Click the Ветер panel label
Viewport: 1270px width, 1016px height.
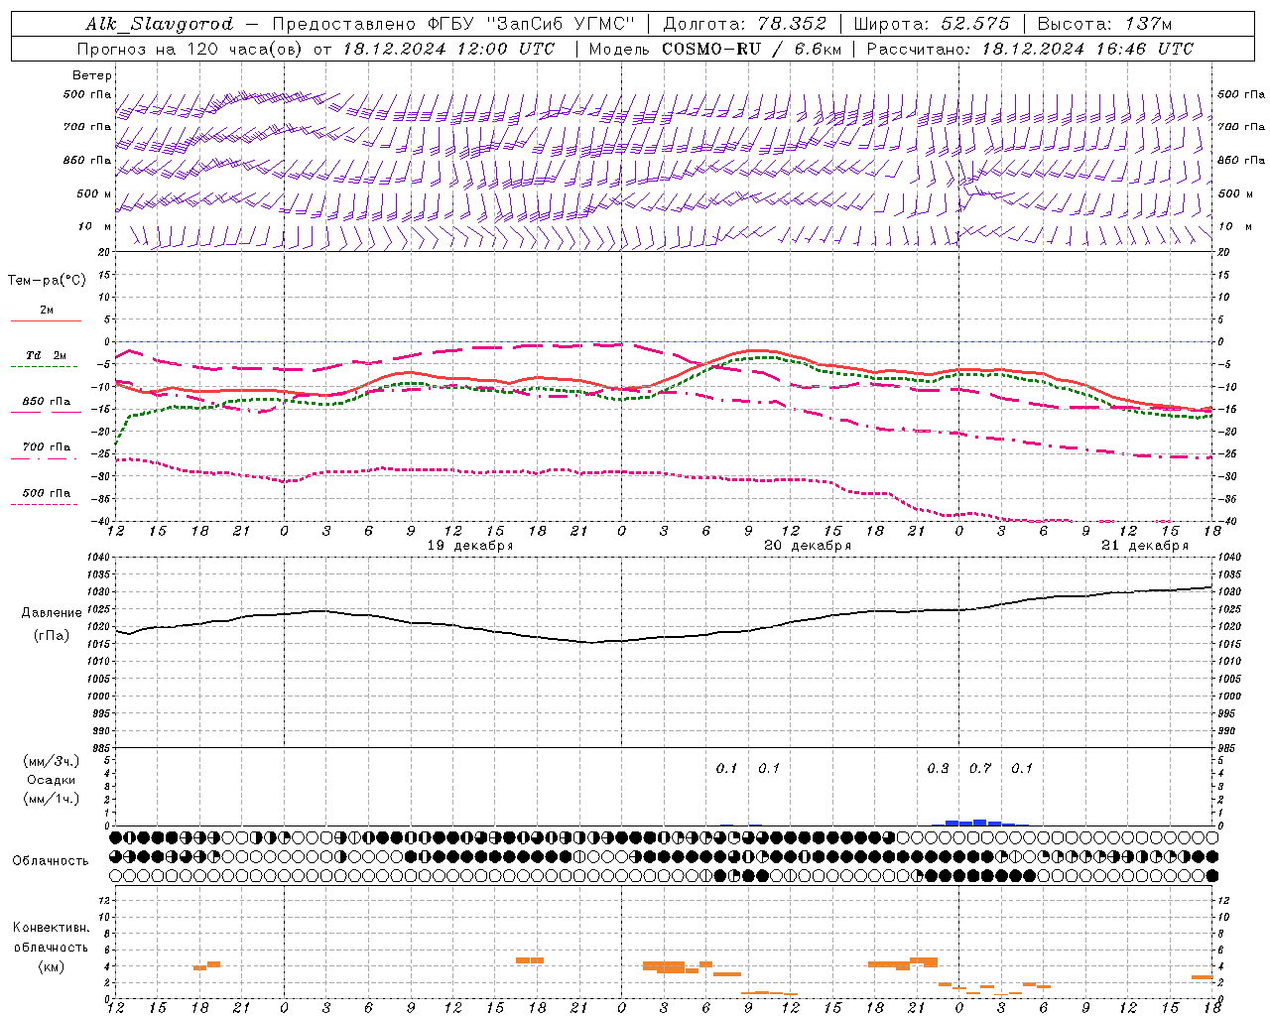point(92,75)
